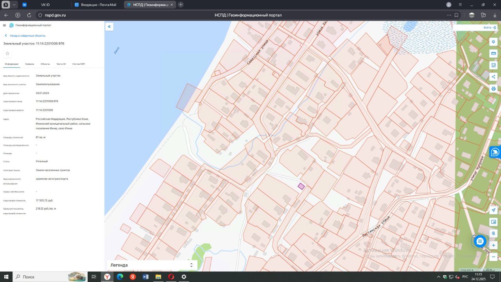Toggle favorite star for the land plot
This screenshot has width=501, height=282.
(7, 54)
